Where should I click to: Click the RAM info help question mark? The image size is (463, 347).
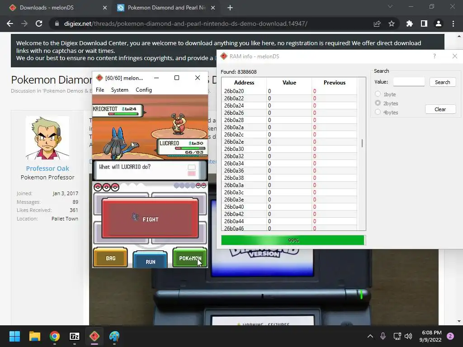(435, 56)
